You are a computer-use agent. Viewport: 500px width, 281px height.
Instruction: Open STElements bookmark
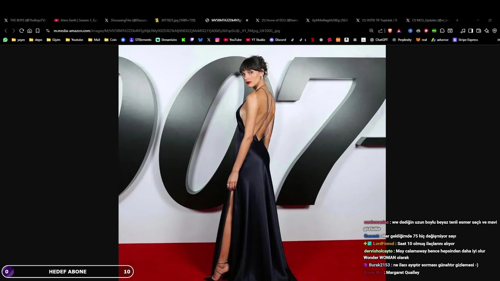(140, 40)
